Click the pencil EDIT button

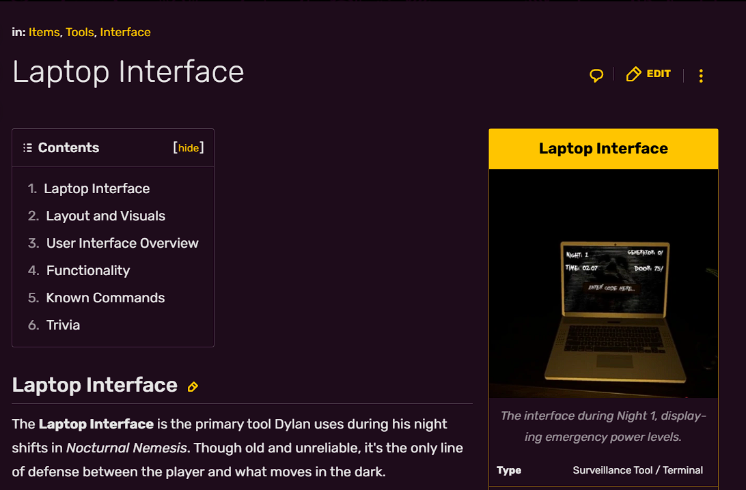pyautogui.click(x=648, y=74)
